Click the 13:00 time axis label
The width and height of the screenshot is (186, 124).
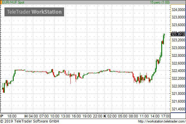(x=66, y=116)
